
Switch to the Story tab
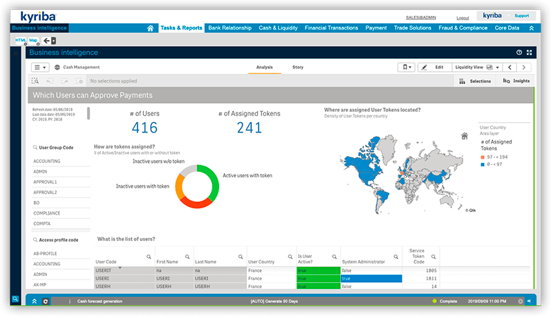(298, 68)
